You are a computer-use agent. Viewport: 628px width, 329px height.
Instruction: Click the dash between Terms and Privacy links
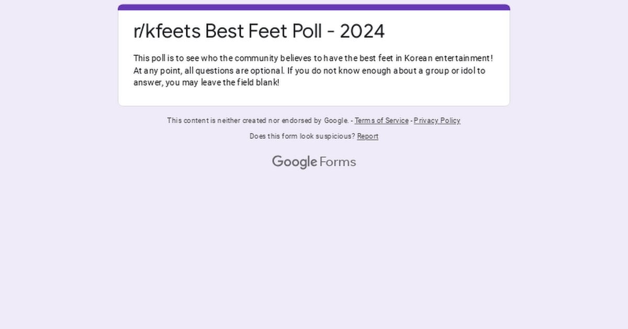411,121
